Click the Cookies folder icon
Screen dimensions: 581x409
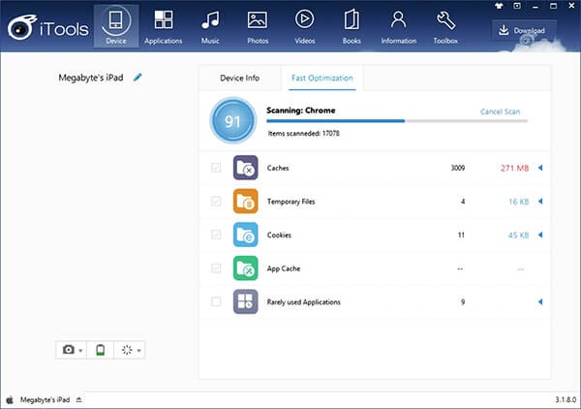tap(245, 235)
